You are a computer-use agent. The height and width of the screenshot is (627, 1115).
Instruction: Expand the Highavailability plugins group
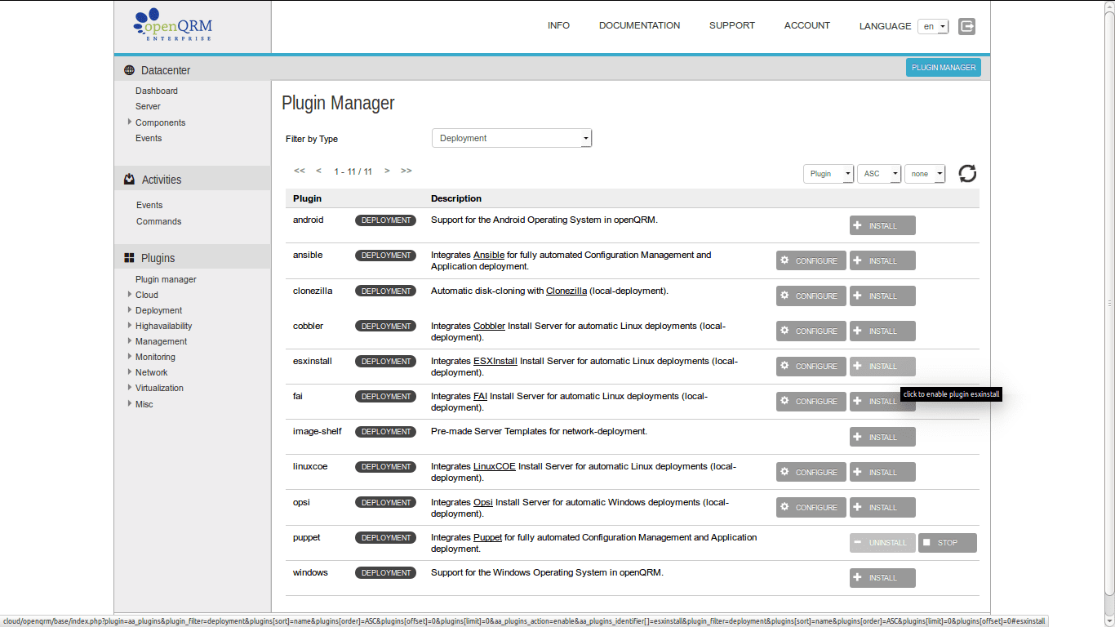[x=129, y=326]
